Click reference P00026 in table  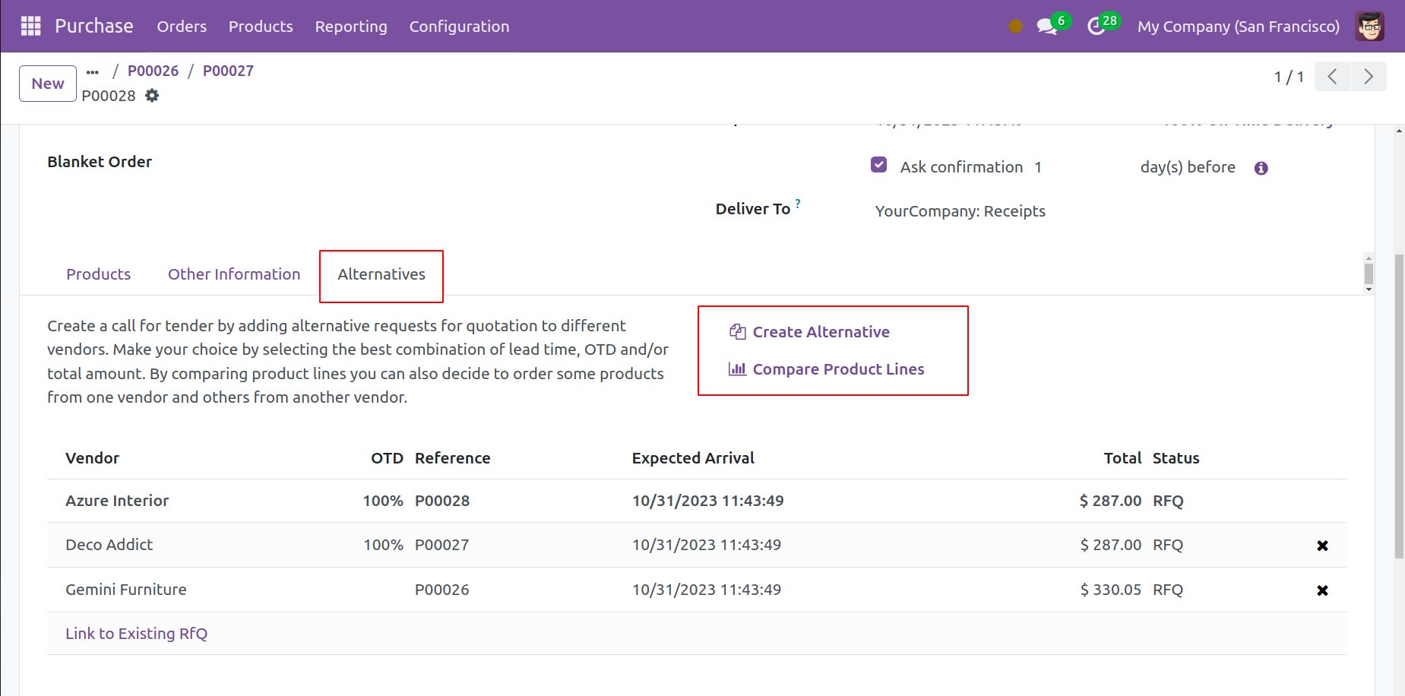[442, 590]
